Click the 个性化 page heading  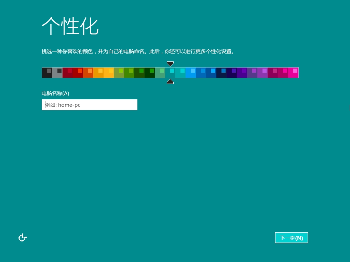point(70,26)
